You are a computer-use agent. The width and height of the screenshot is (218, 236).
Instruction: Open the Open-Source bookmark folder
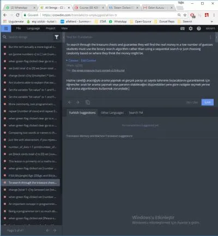tap(141, 21)
